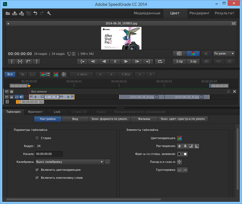The image size is (242, 204).
Task: Open settings with the wrench icon
Action: pyautogui.click(x=49, y=13)
